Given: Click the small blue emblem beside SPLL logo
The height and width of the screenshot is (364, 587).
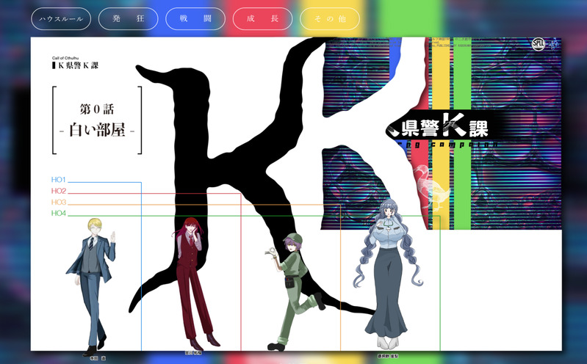Looking at the screenshot, I should (554, 44).
